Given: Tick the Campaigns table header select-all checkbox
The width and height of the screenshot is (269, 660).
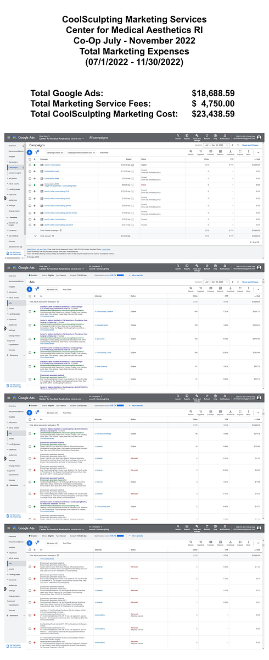Looking at the screenshot, I should 30,159.
